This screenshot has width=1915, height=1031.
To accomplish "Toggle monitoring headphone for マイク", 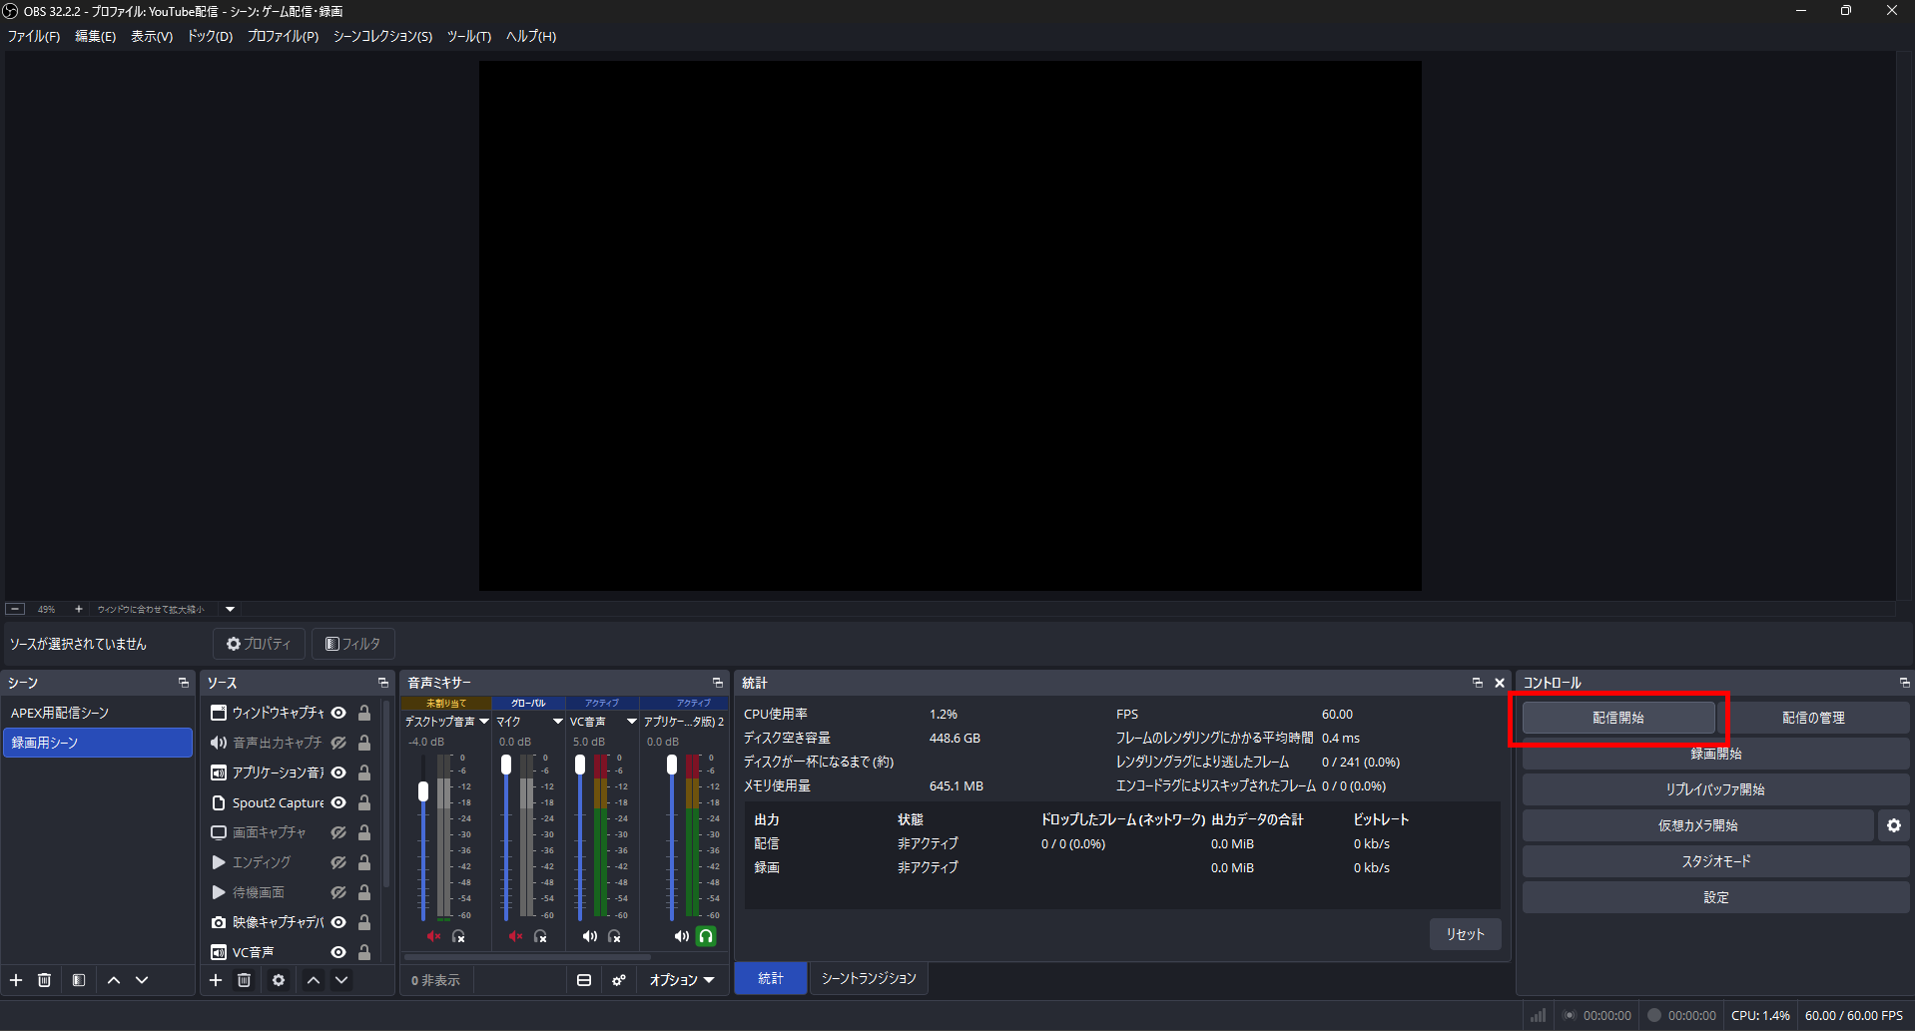I will click(540, 936).
